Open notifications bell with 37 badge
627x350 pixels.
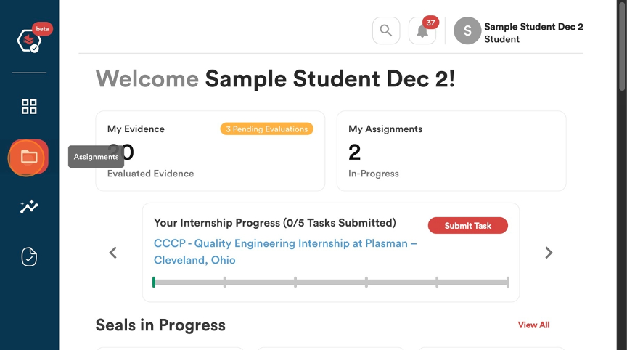(x=422, y=30)
